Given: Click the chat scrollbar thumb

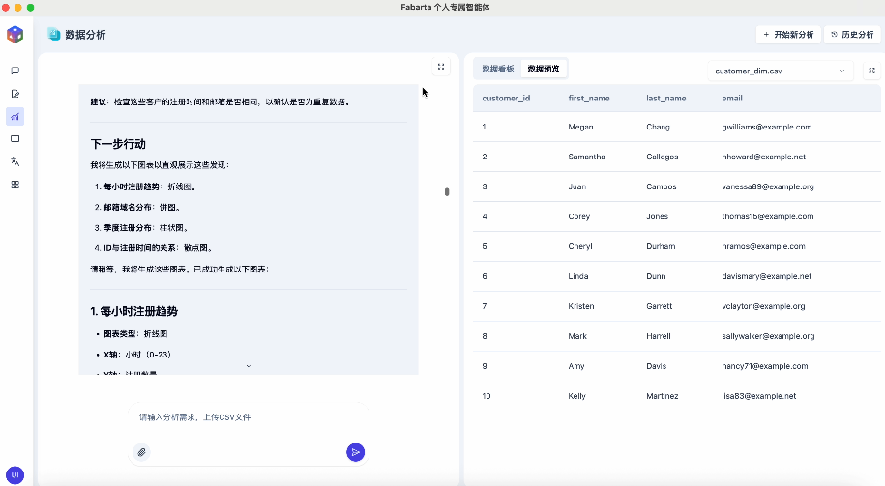Looking at the screenshot, I should [x=447, y=191].
